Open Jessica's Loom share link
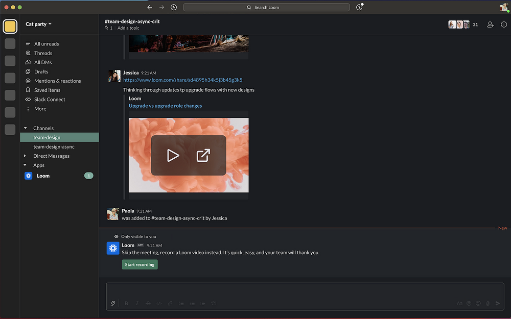Screen dimensions: 511x319 coord(182,80)
